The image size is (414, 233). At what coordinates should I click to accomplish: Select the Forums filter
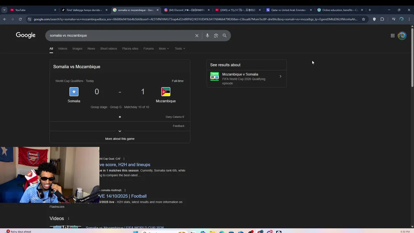click(148, 49)
